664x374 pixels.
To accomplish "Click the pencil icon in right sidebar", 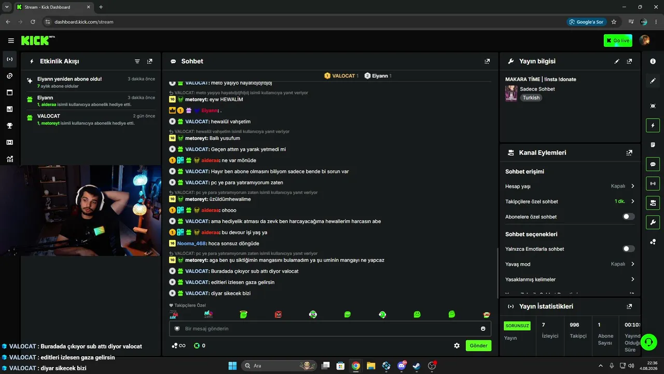I will [653, 81].
